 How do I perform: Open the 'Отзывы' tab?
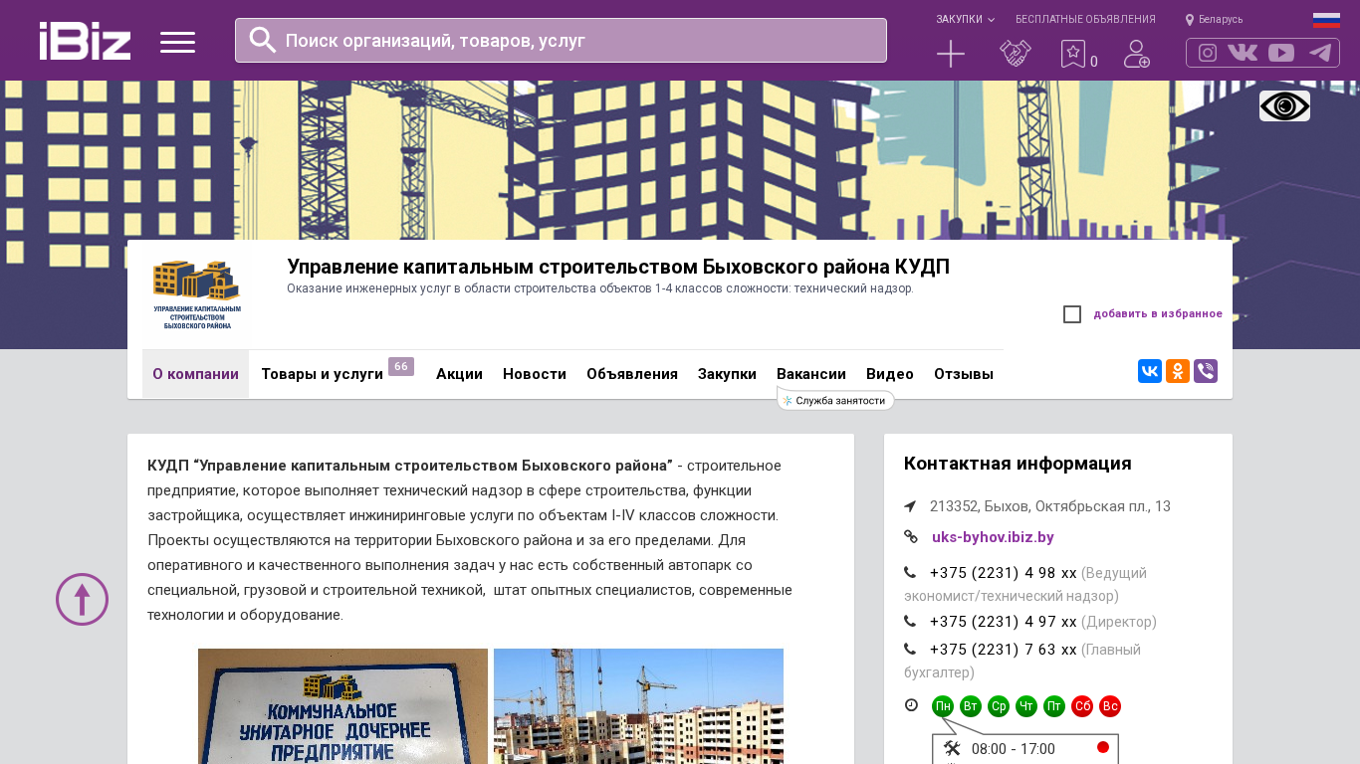(964, 374)
